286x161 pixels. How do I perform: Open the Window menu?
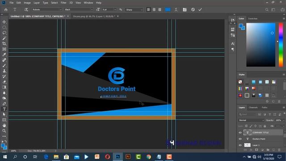[88, 3]
